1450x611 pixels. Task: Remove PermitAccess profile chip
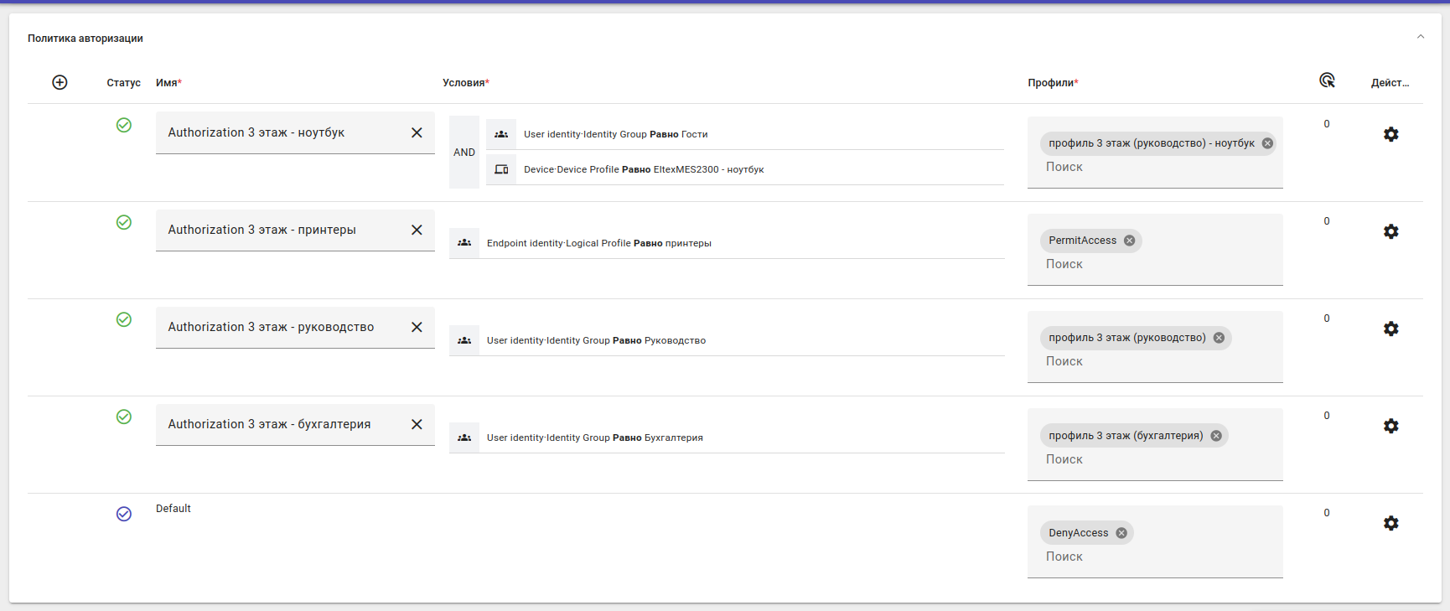point(1129,241)
